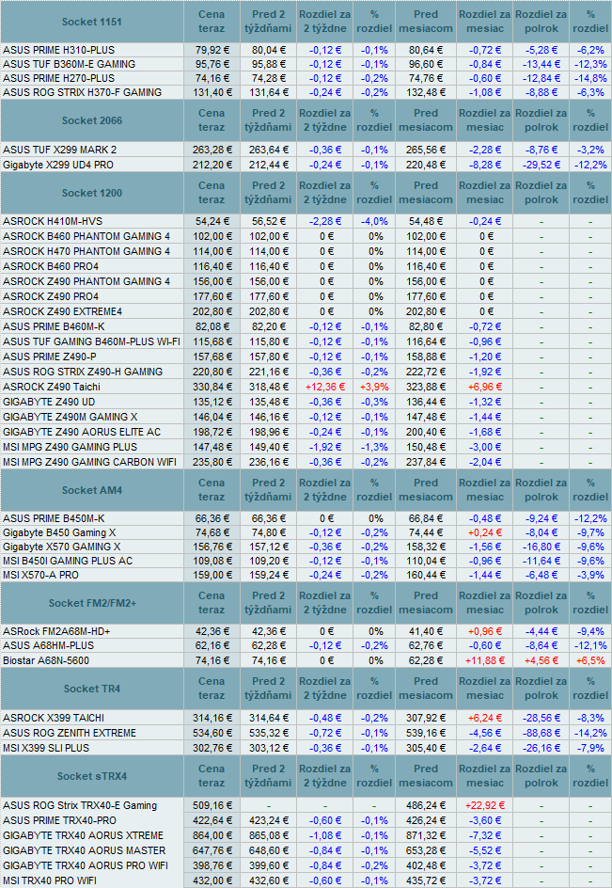
Task: Click Gigabyte B450 Gaming X name
Action: (59, 532)
